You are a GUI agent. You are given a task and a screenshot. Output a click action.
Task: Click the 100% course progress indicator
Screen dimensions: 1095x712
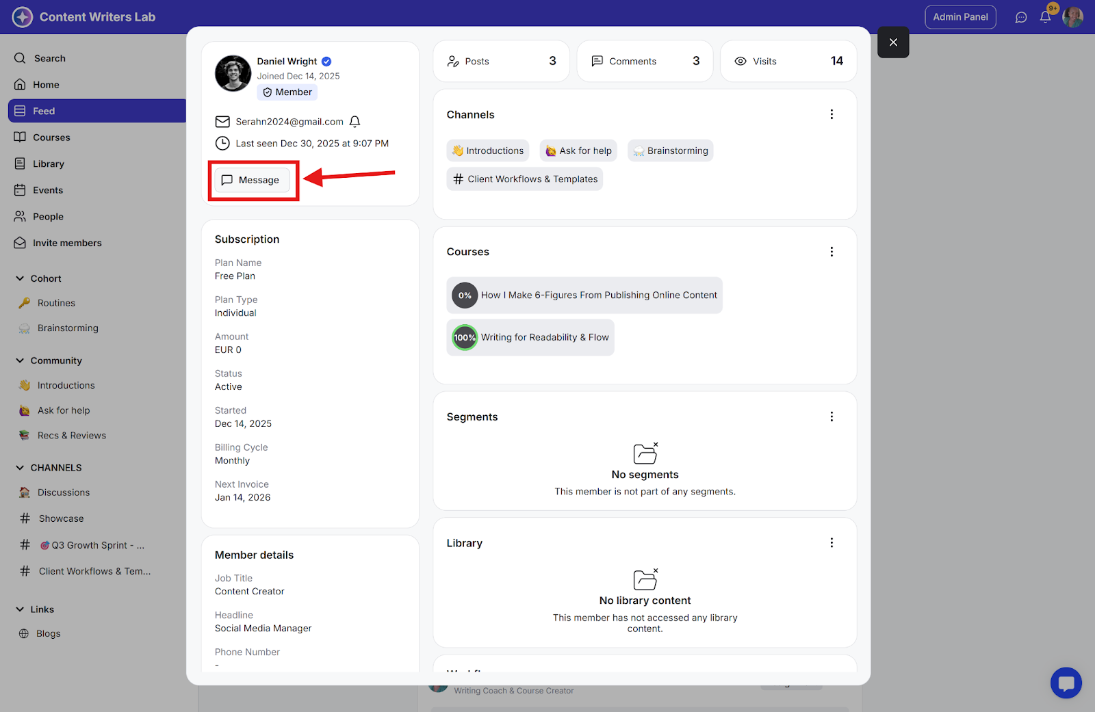465,337
